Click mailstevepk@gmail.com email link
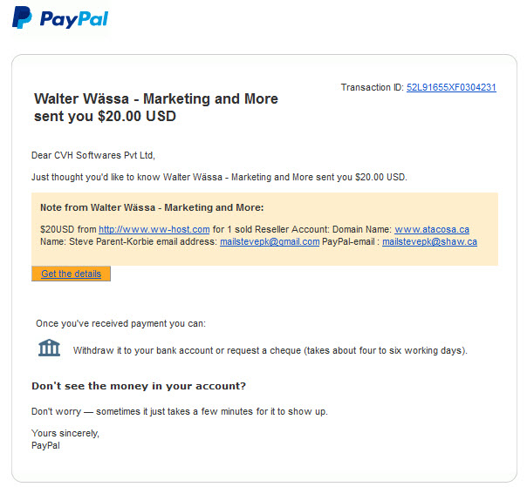Screen dimensions: 527x487 [x=270, y=241]
